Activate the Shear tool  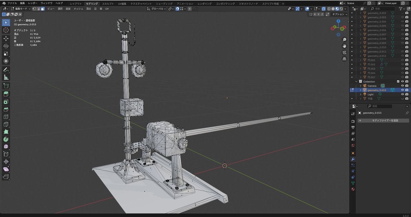point(6,169)
